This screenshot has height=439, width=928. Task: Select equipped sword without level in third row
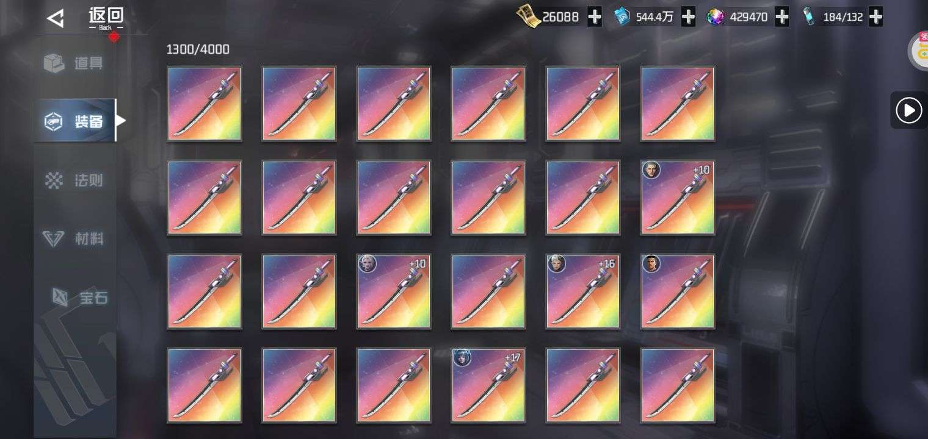[x=678, y=291]
